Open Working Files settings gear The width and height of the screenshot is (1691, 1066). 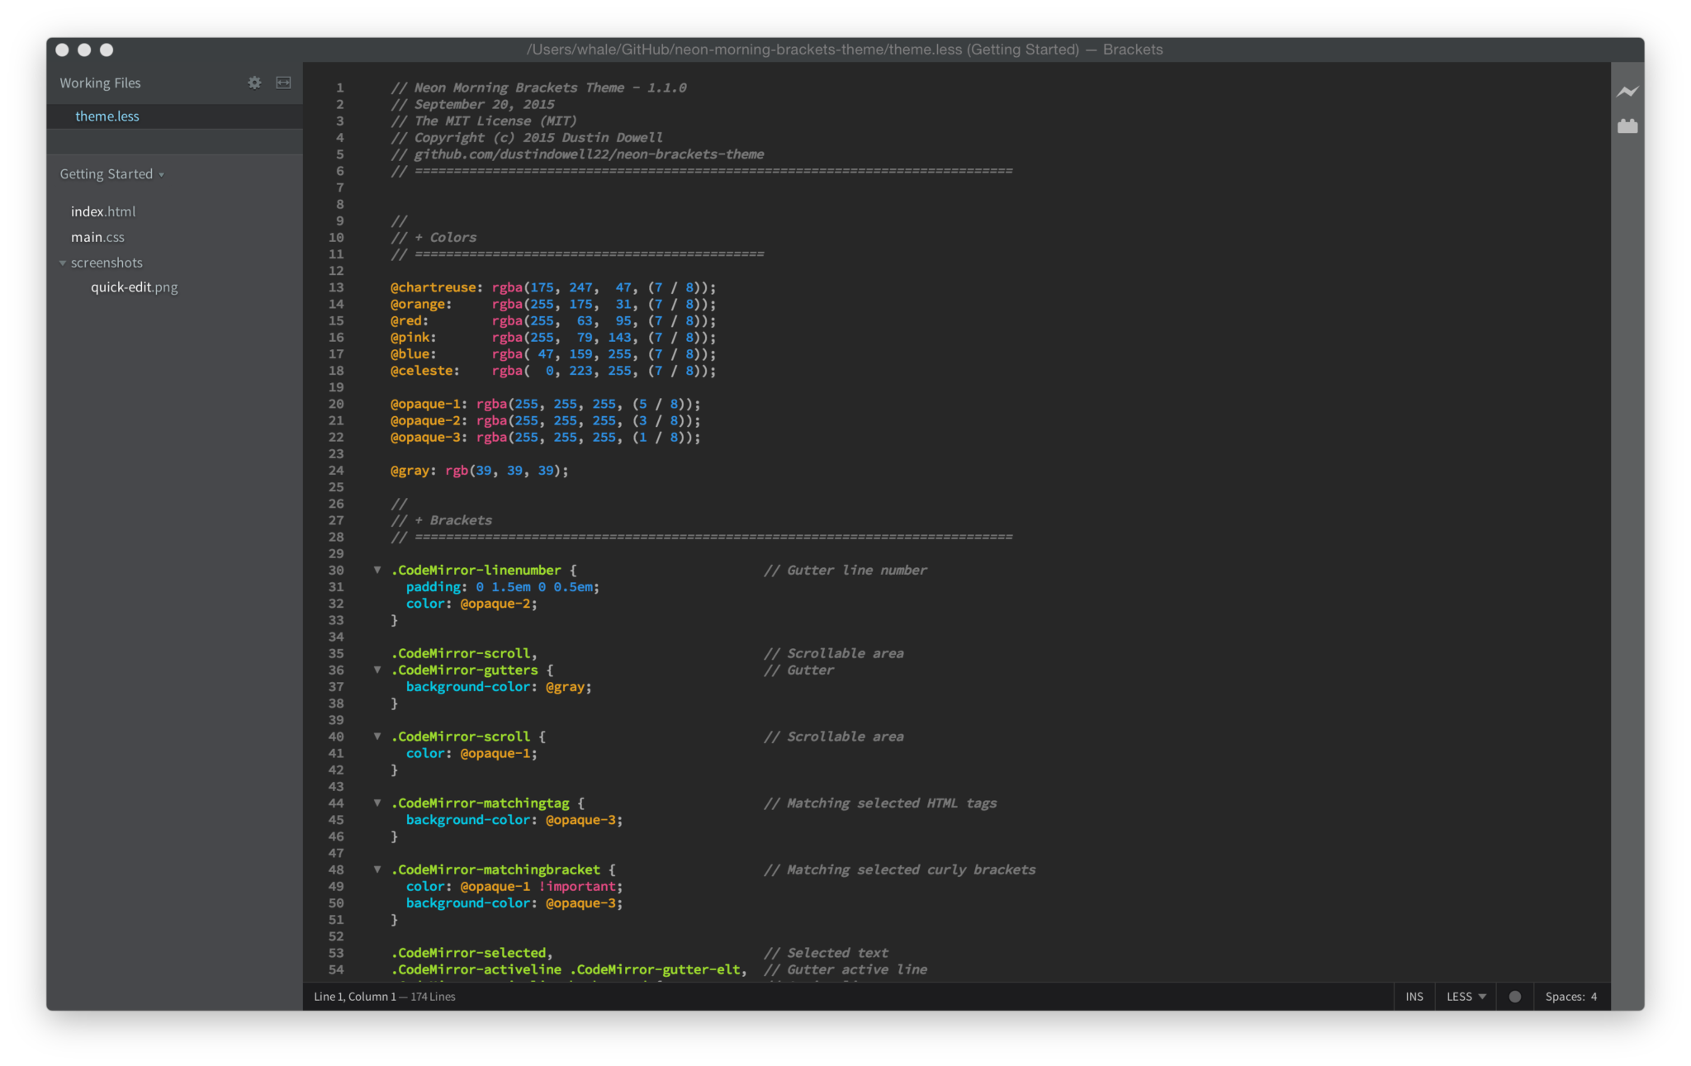coord(254,83)
